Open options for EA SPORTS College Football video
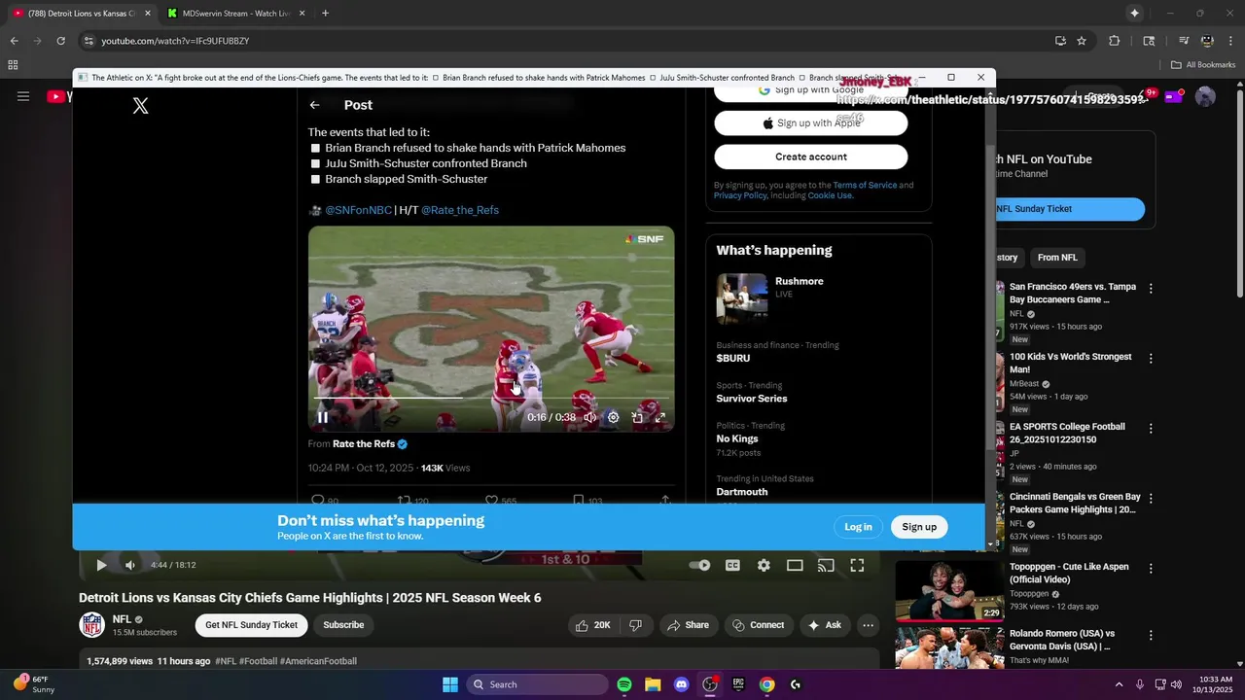 1151,429
